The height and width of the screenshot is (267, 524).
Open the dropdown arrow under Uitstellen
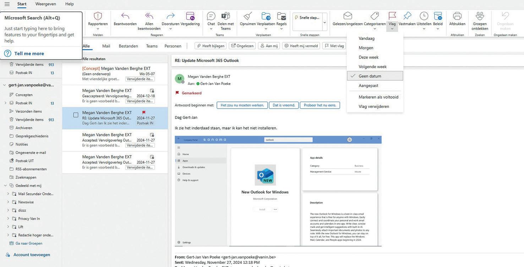pyautogui.click(x=424, y=29)
